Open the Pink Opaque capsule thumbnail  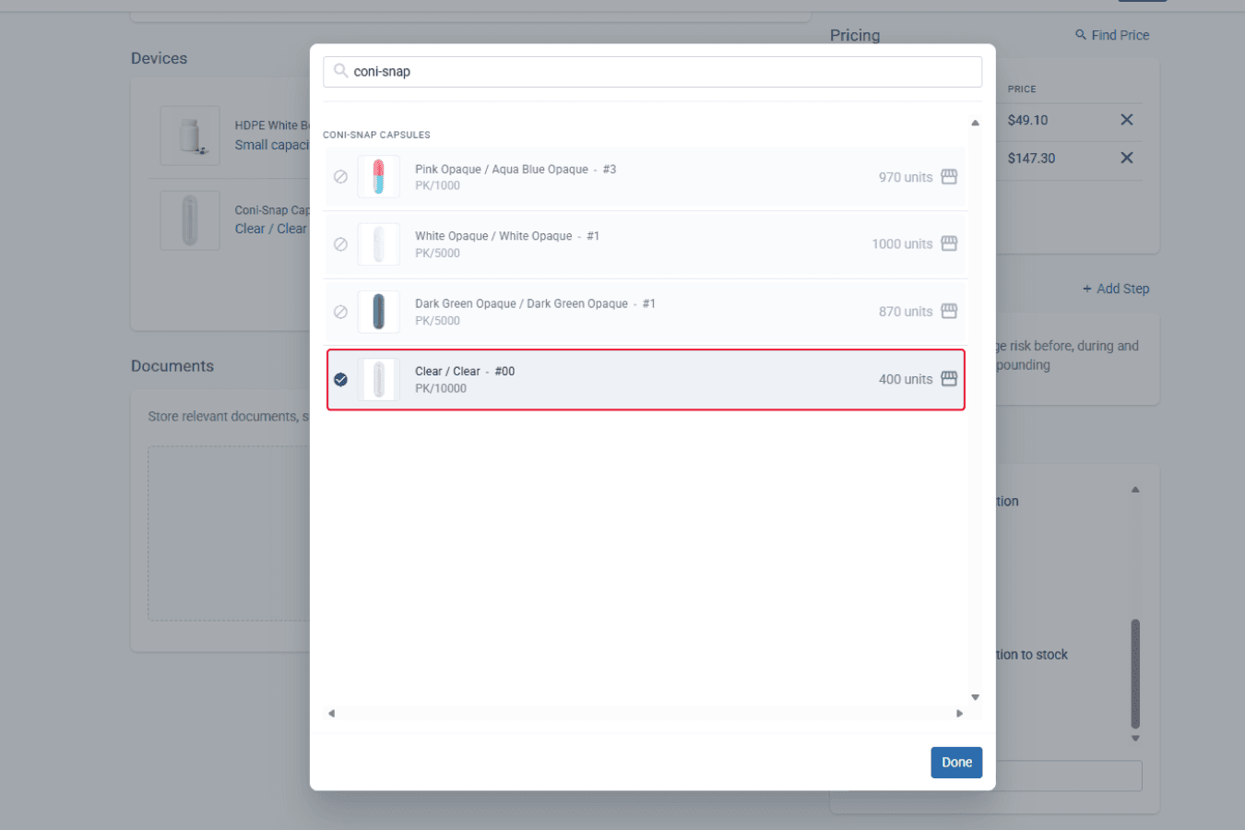pyautogui.click(x=378, y=177)
